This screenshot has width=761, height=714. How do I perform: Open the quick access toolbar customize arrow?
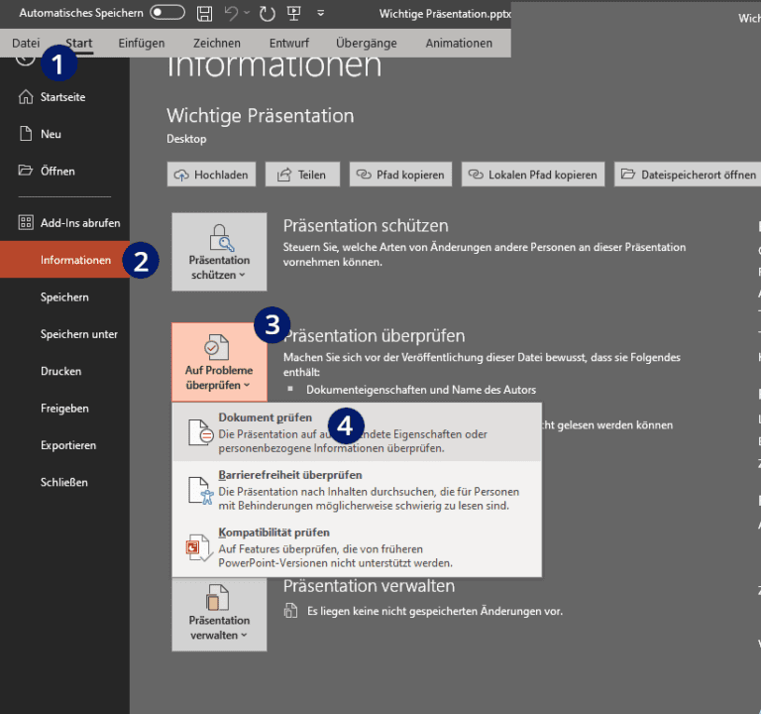321,14
